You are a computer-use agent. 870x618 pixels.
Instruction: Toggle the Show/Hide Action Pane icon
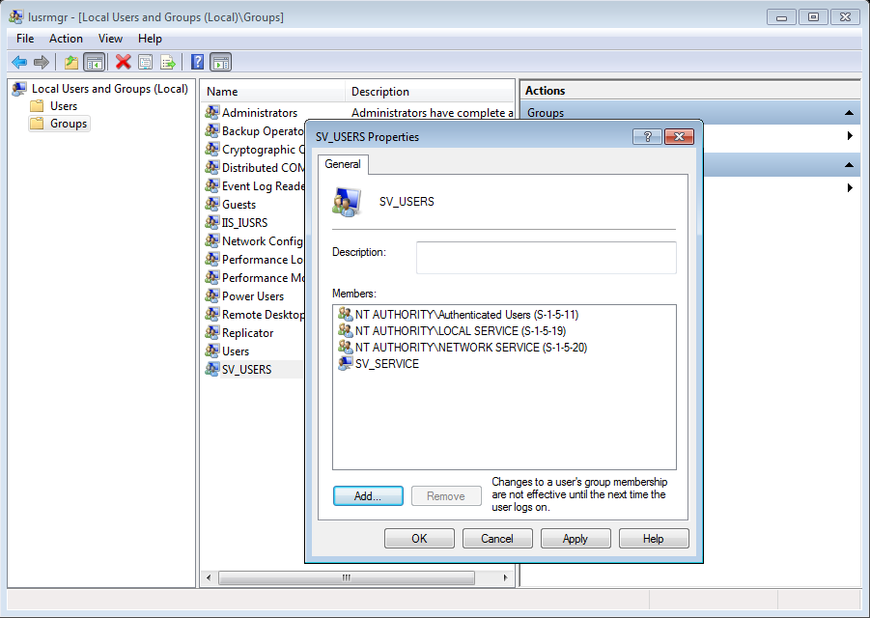pos(220,62)
